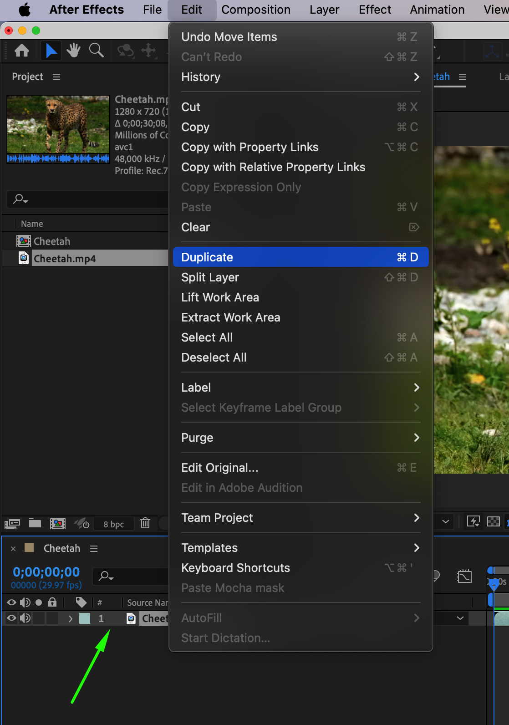Choose Keyboard Shortcuts
509x725 pixels.
300,568
